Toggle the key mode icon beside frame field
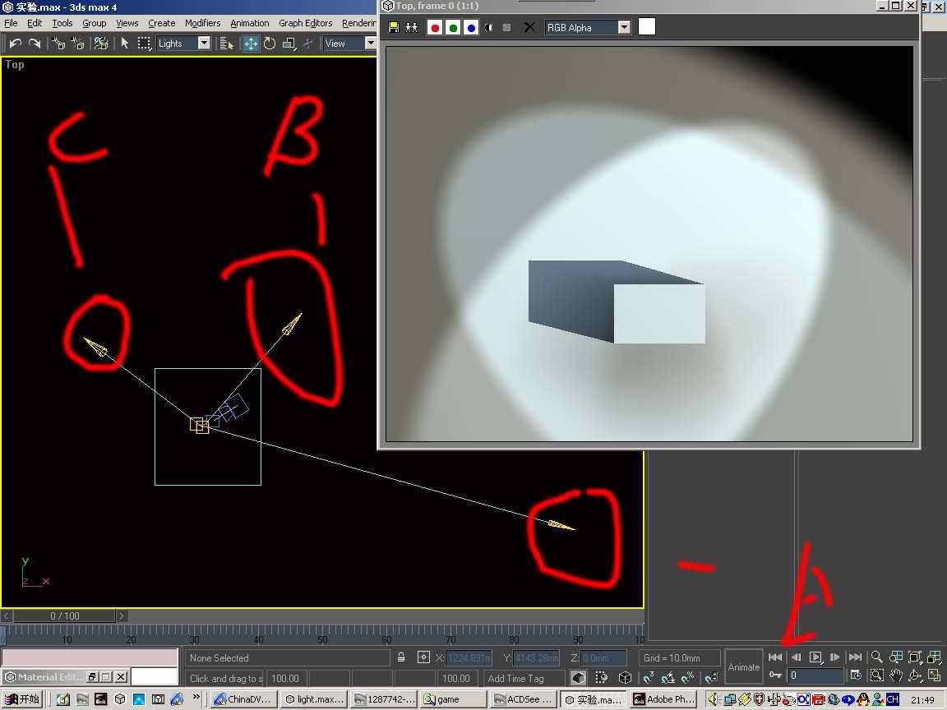The width and height of the screenshot is (947, 710). [x=775, y=675]
